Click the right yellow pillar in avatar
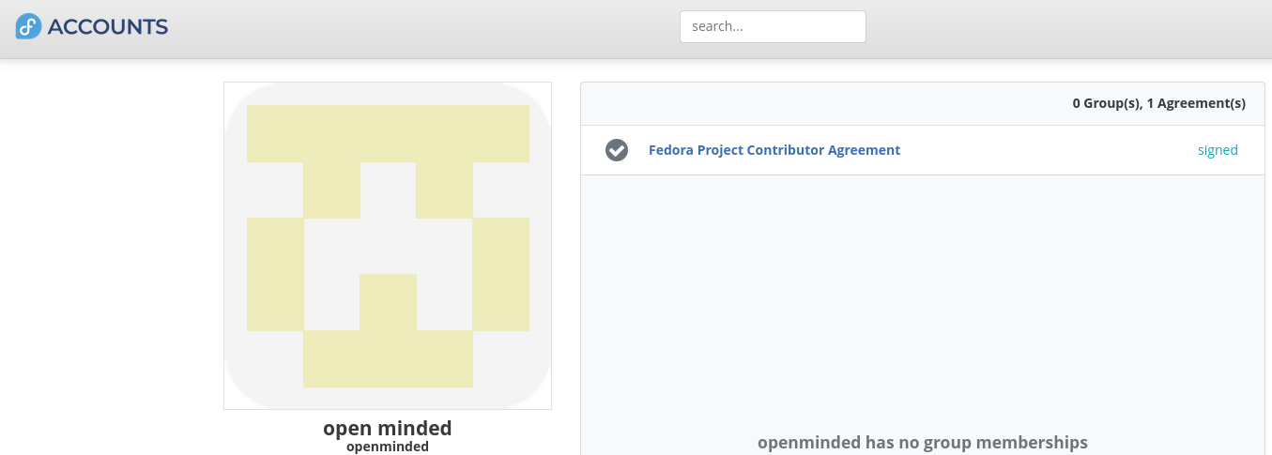Screen dimensions: 1272x455 pos(501,274)
